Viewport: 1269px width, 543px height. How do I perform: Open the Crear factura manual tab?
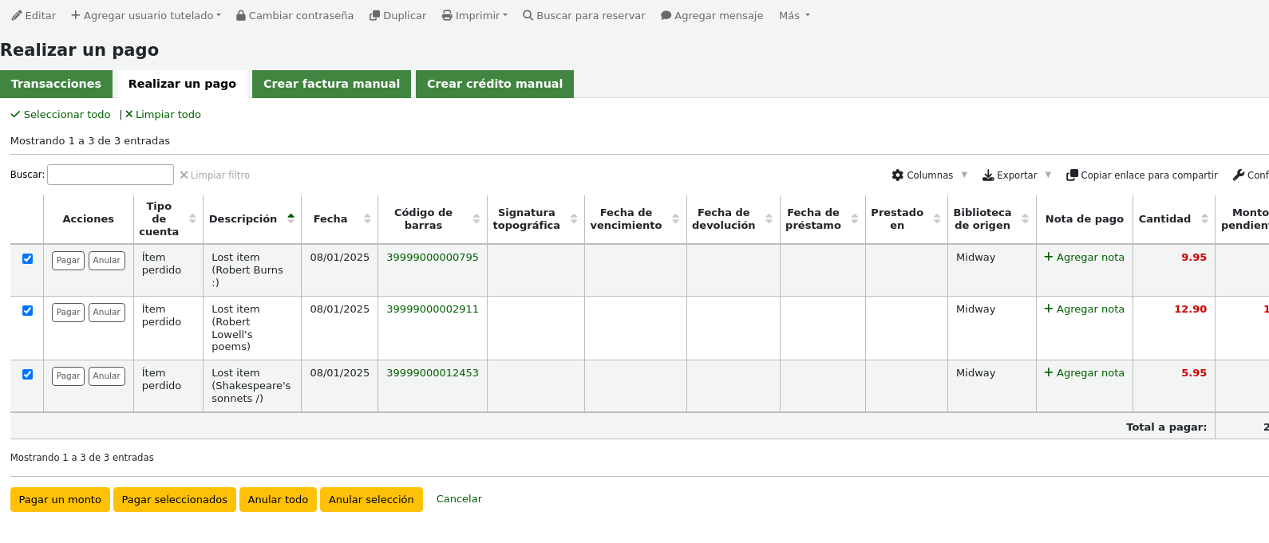[x=331, y=84]
